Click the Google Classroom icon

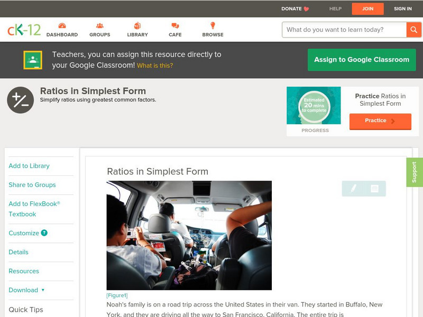(33, 60)
